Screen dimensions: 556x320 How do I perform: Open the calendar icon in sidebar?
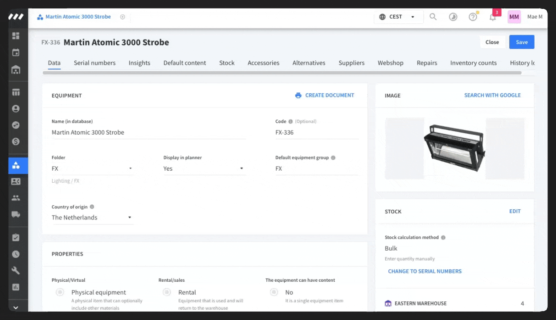tap(16, 52)
